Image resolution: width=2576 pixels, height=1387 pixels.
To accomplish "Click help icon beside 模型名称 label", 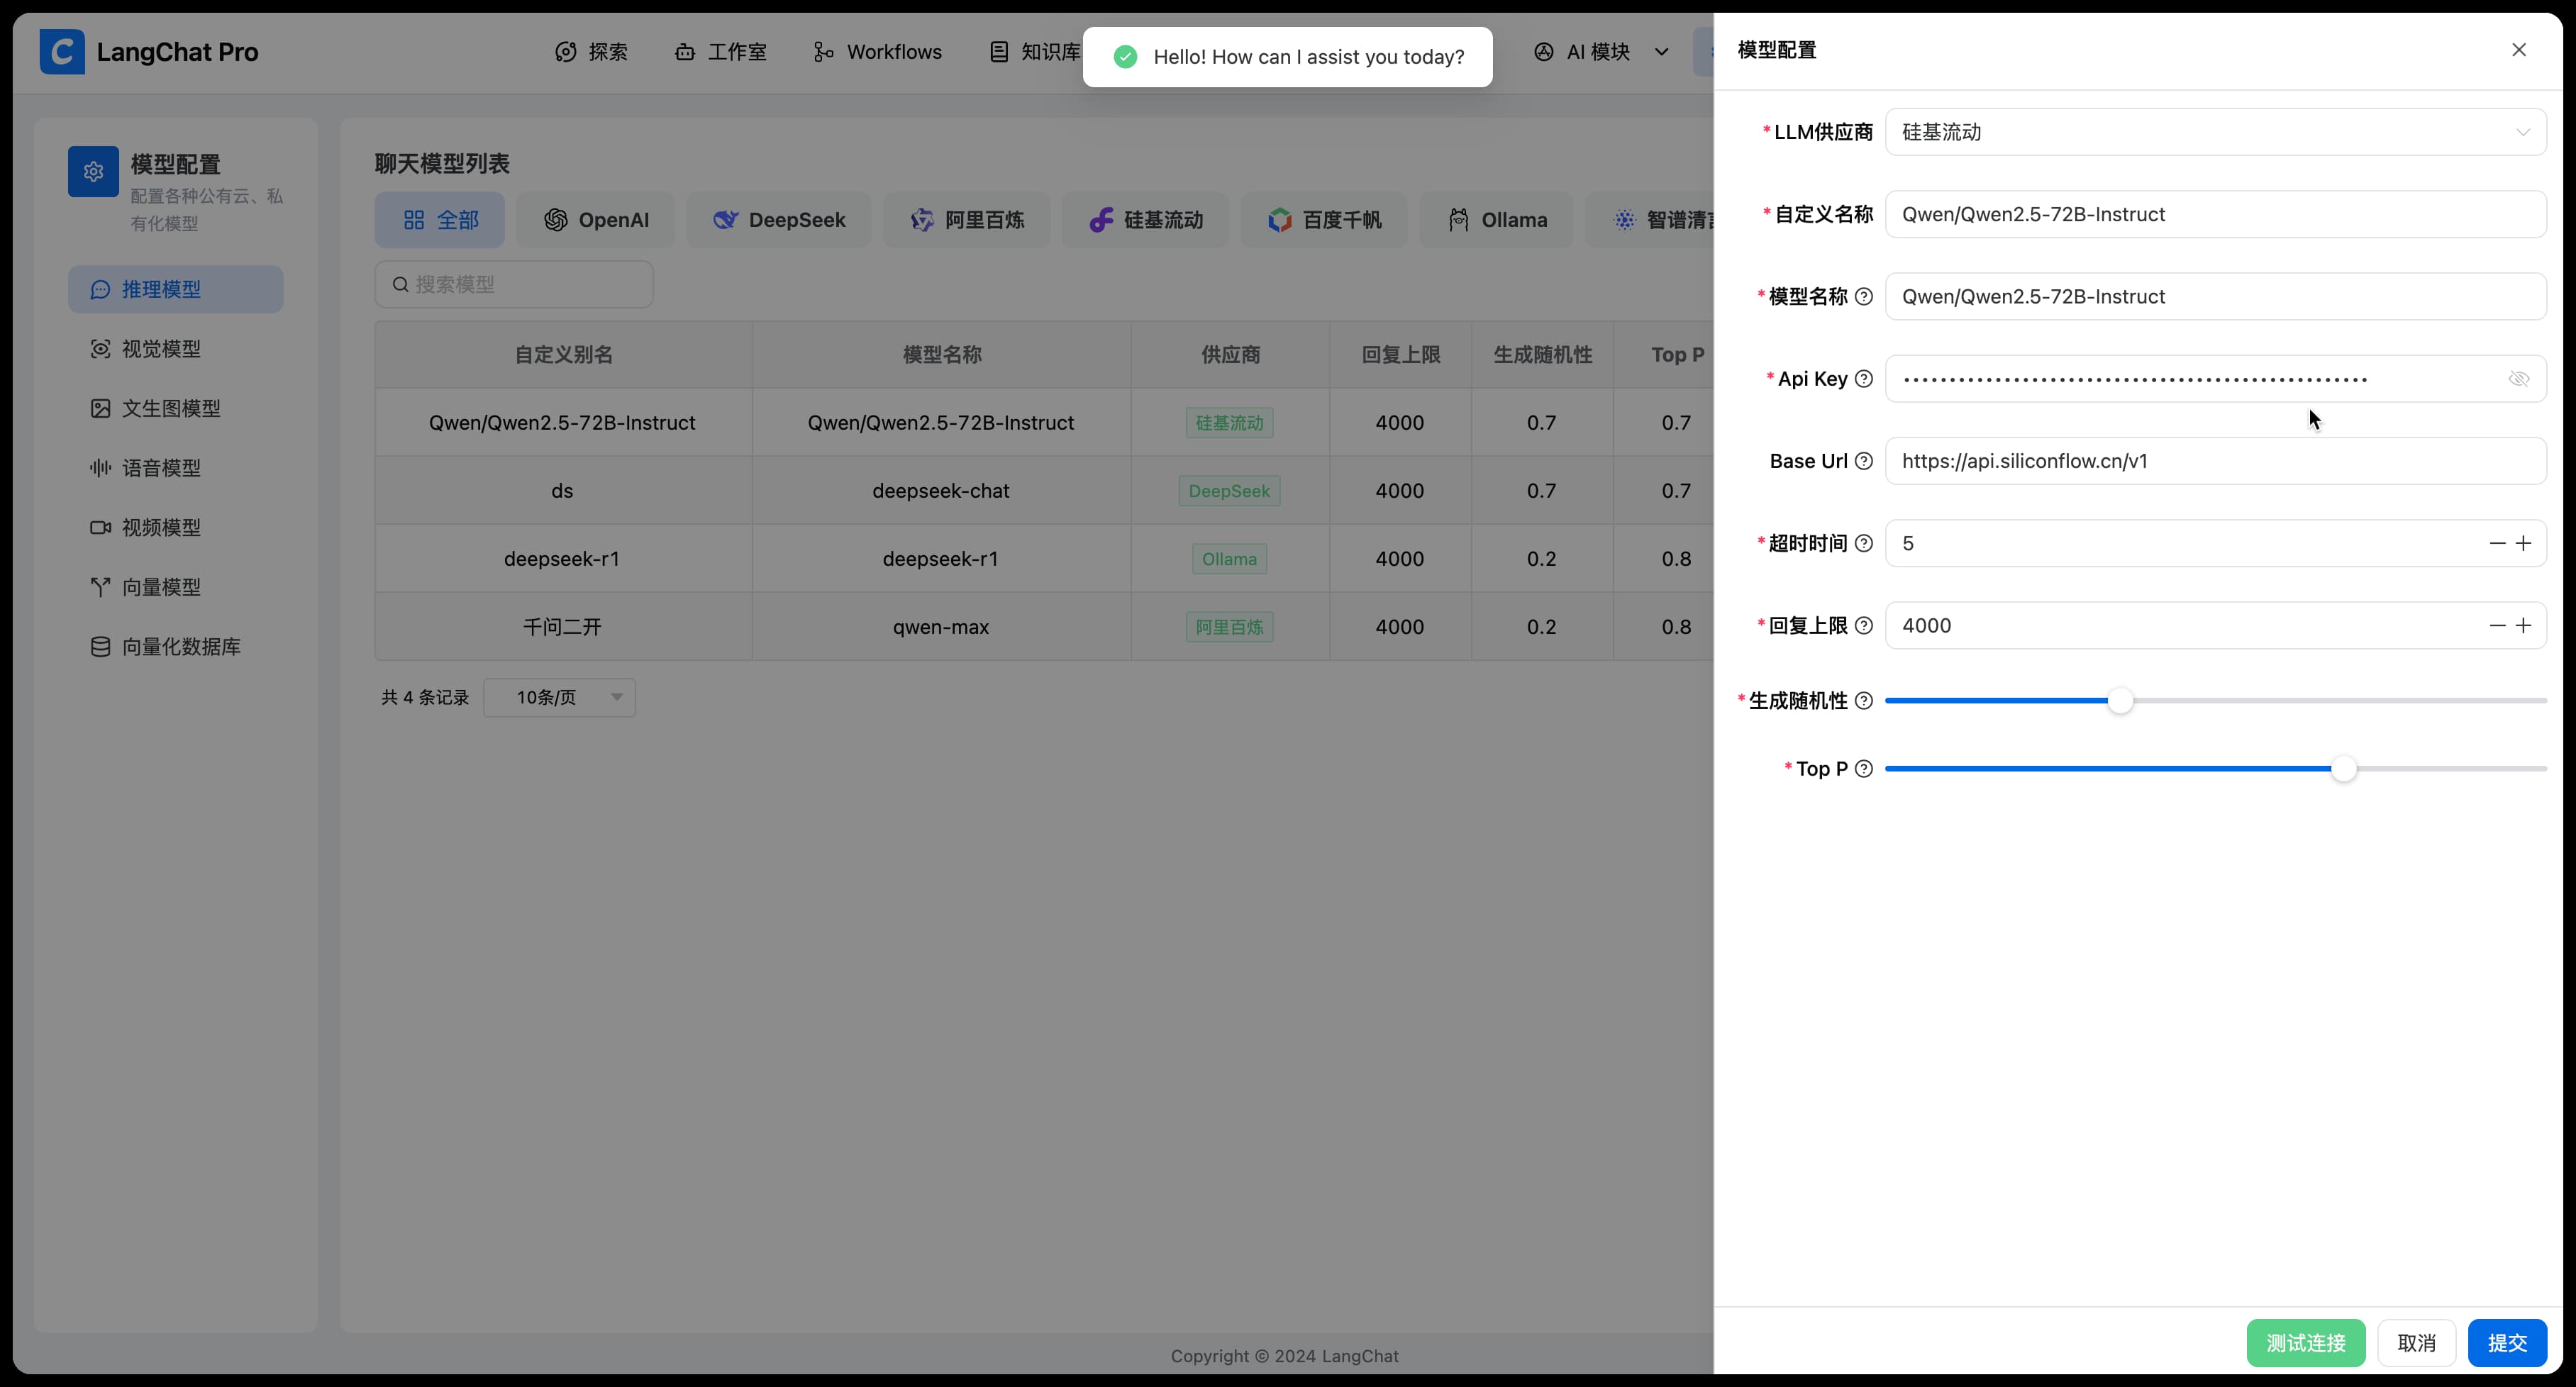I will (1863, 297).
